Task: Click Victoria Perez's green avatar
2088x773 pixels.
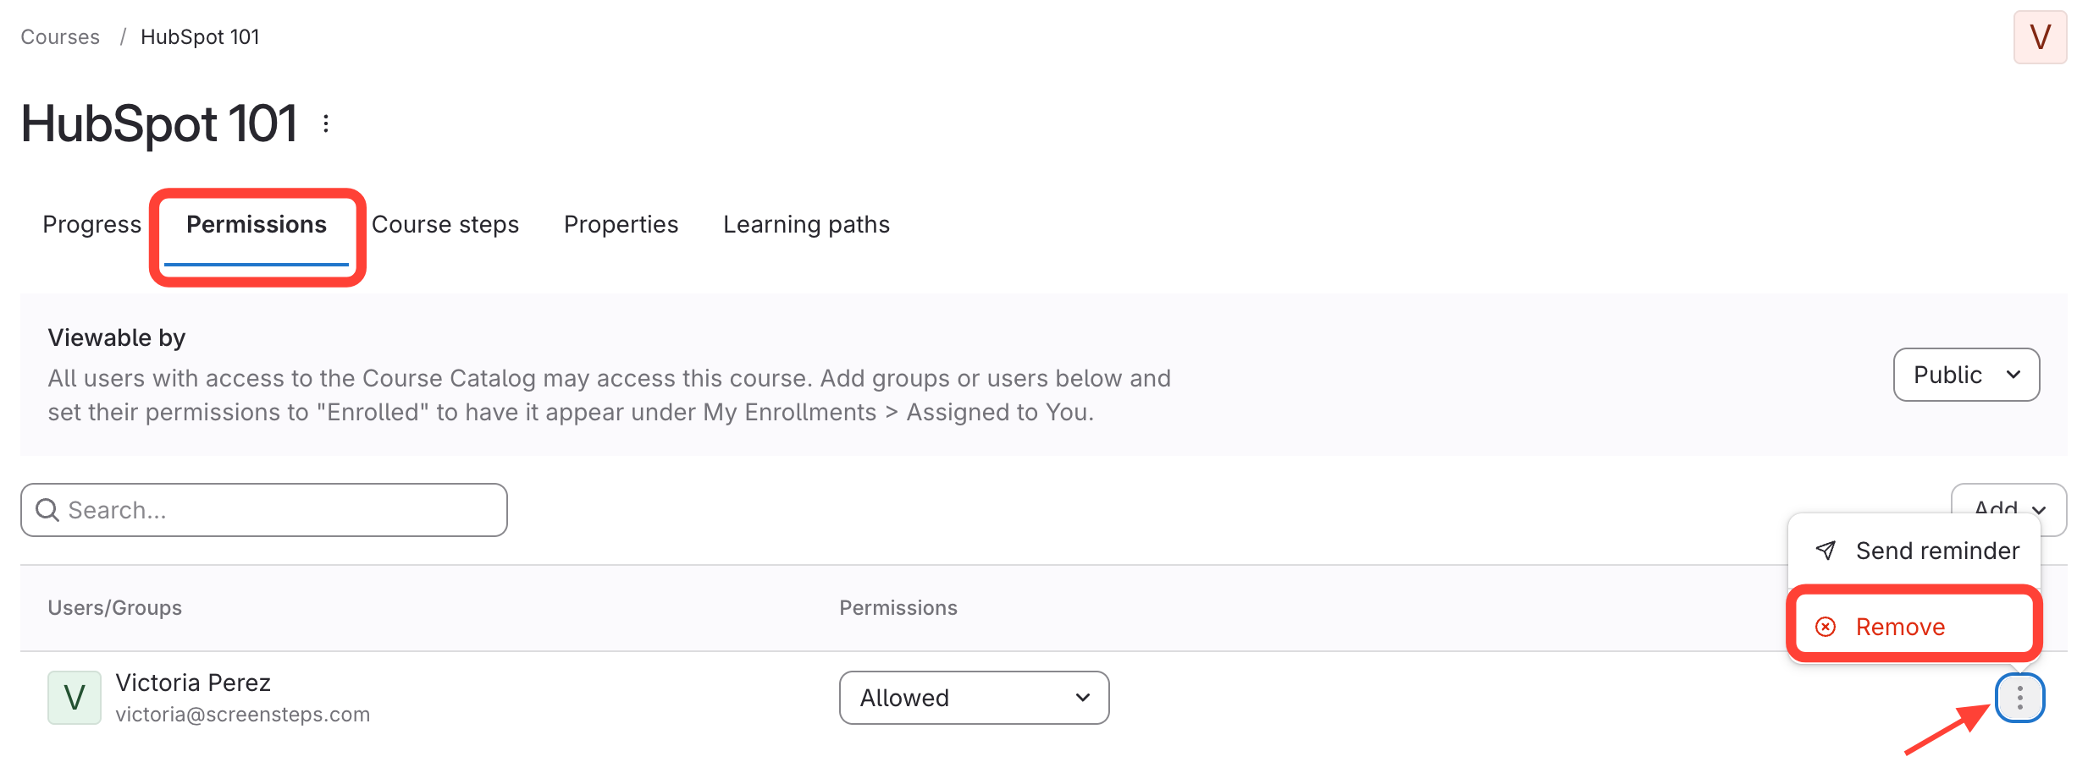Action: pyautogui.click(x=75, y=698)
